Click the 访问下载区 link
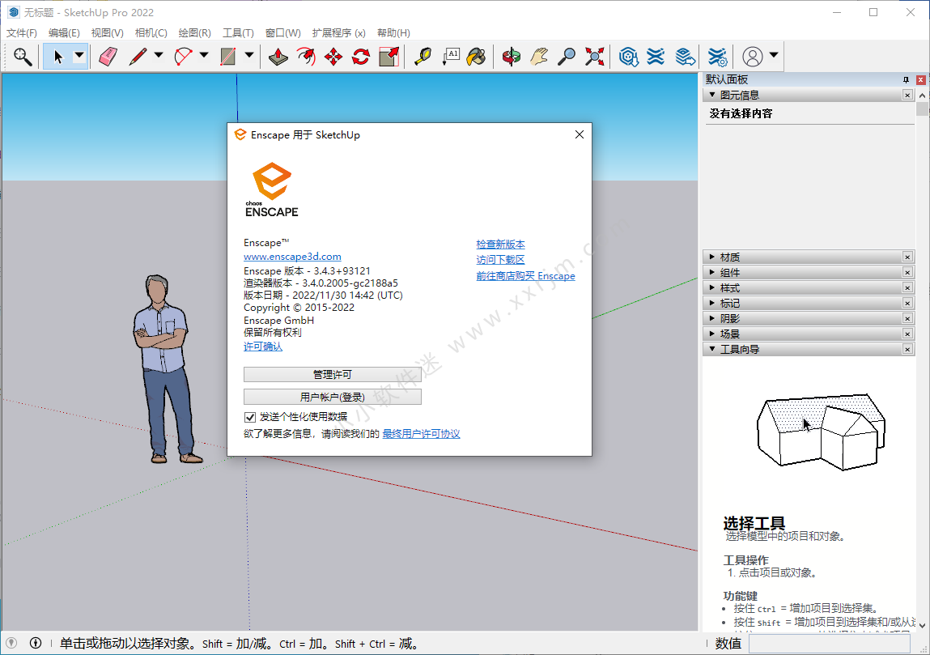Viewport: 930px width, 655px height. (x=500, y=260)
